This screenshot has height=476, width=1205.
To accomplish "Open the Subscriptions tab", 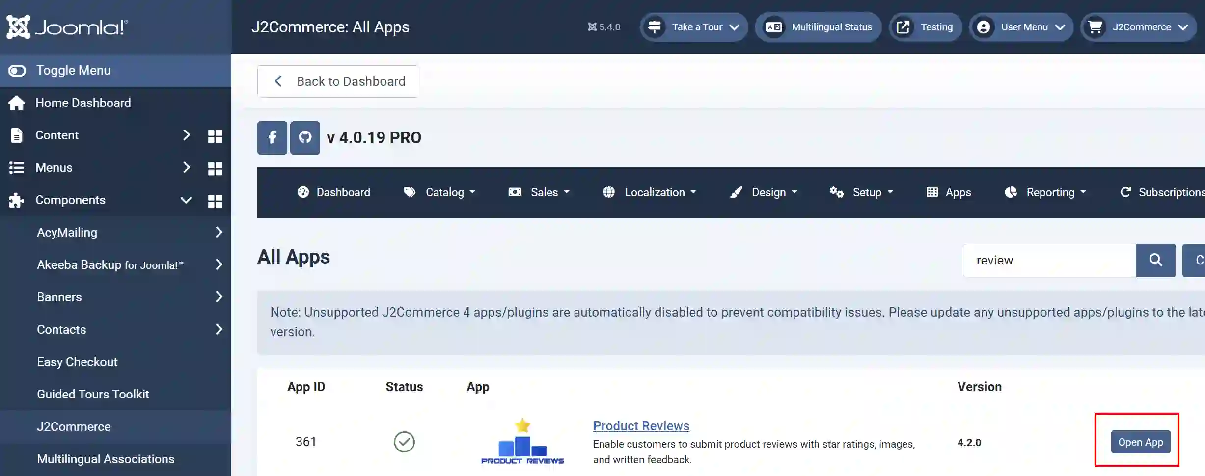I will (1161, 192).
